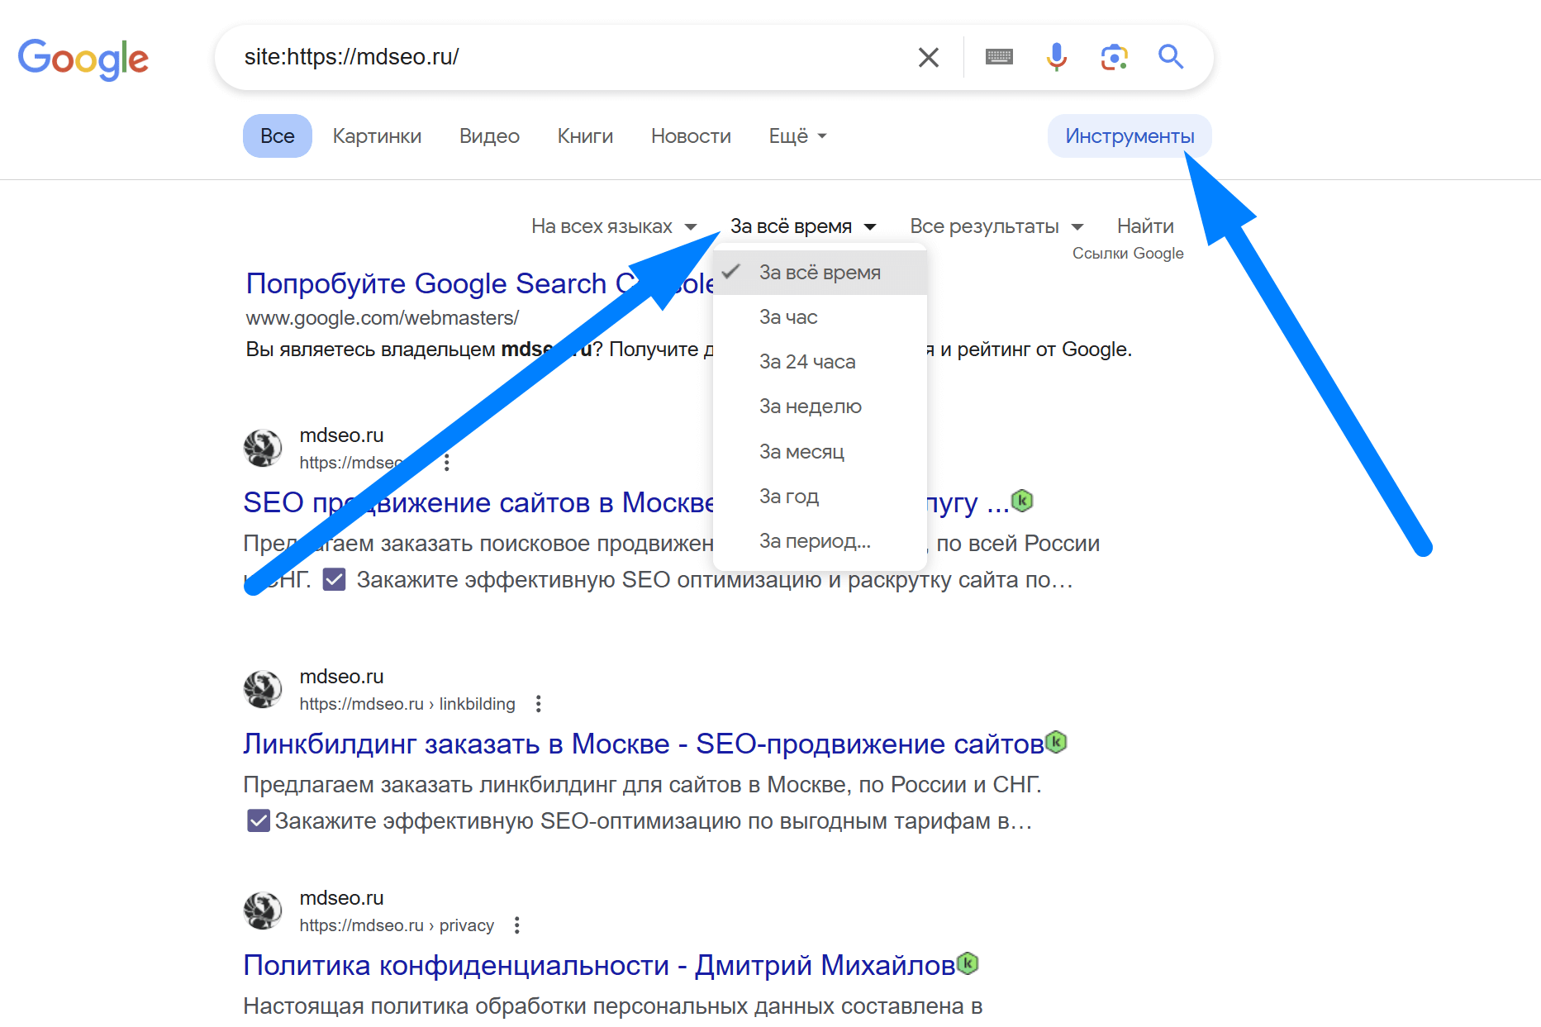
Task: Switch to Картинки tab
Action: [x=377, y=136]
